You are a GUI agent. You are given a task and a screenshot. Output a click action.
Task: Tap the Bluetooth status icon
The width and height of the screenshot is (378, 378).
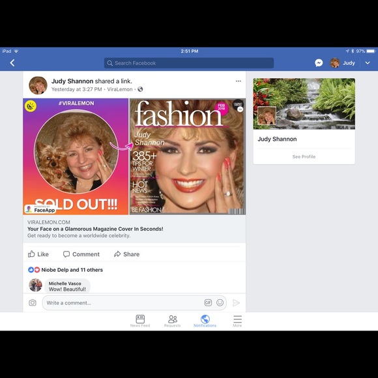point(353,51)
